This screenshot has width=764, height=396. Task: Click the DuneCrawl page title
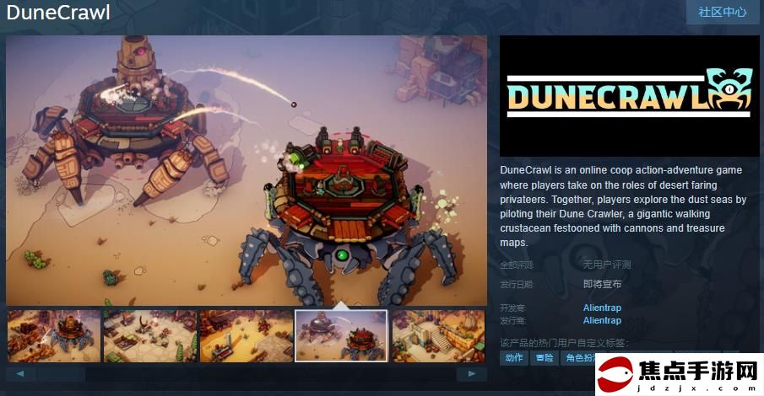click(x=58, y=13)
